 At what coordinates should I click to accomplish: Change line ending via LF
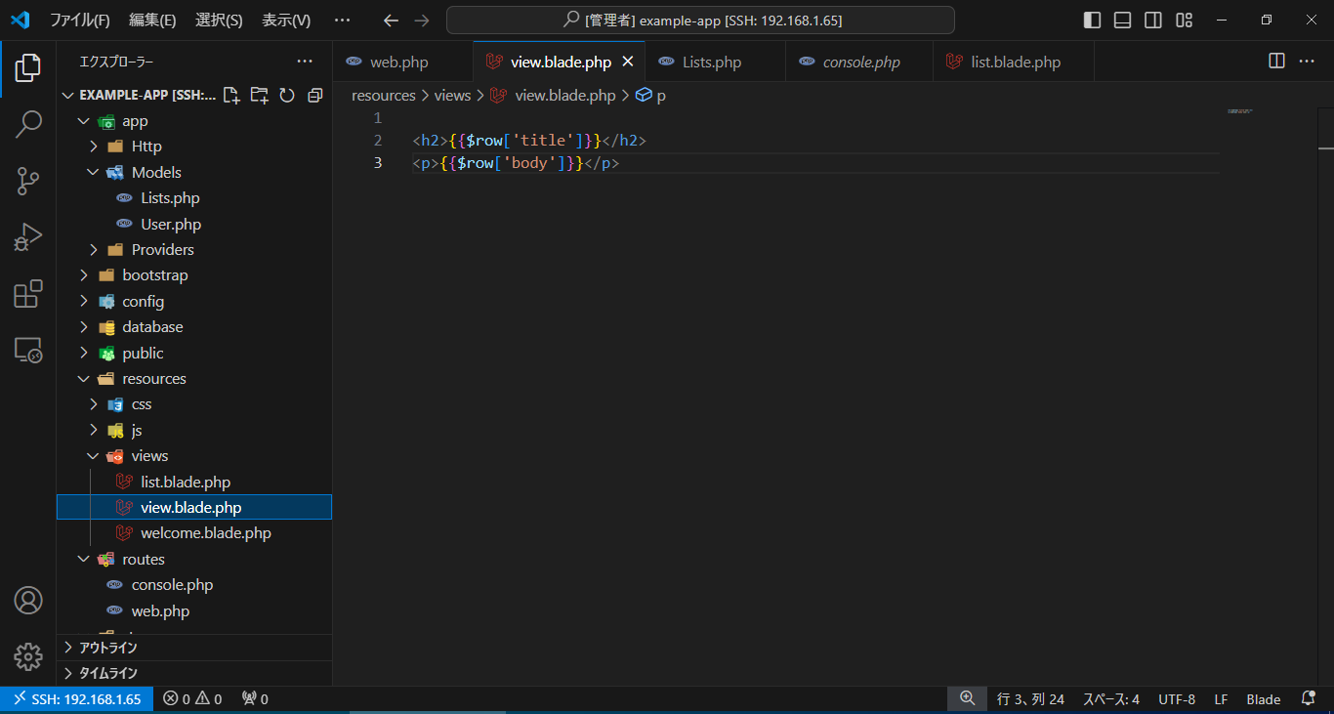1221,698
